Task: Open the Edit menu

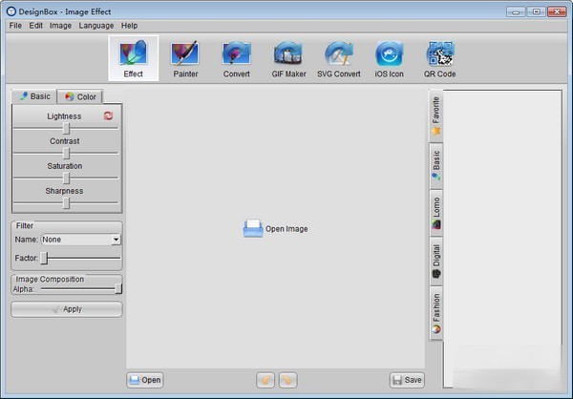Action: 36,26
